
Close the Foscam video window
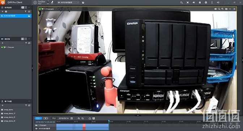pos(234,9)
